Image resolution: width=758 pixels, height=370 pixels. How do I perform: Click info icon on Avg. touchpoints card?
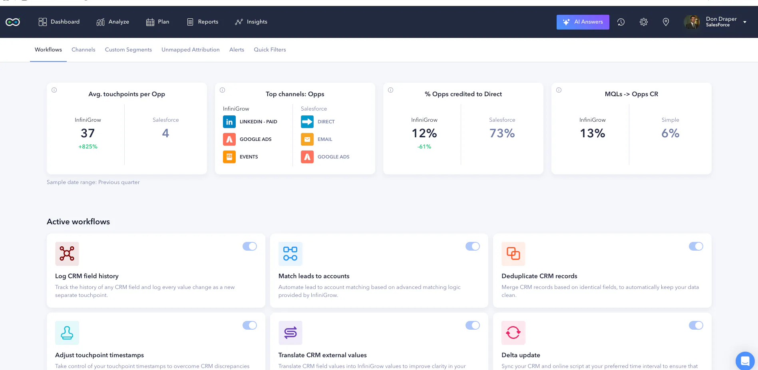[x=54, y=90]
